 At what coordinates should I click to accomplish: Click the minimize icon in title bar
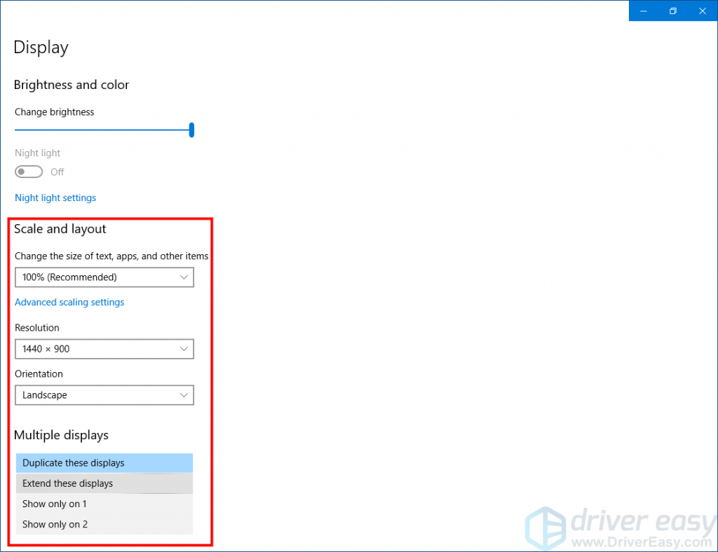[x=643, y=11]
